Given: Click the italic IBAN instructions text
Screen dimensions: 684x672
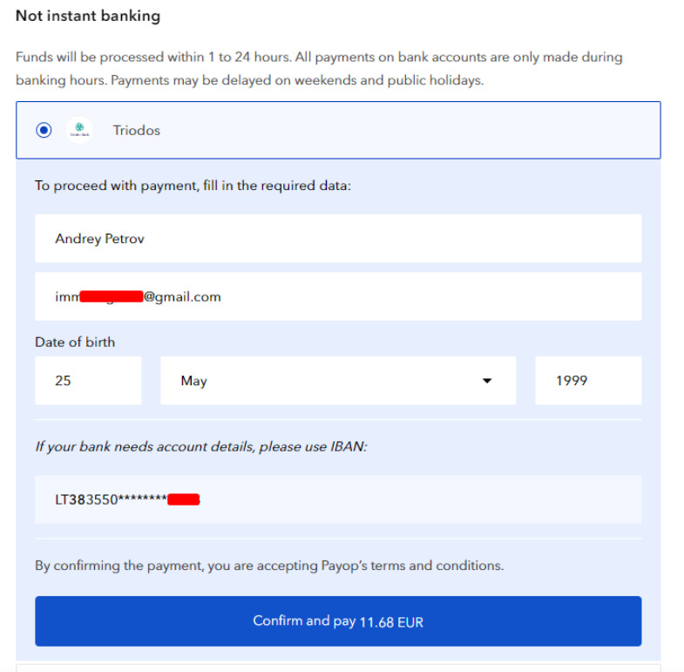Looking at the screenshot, I should point(201,447).
